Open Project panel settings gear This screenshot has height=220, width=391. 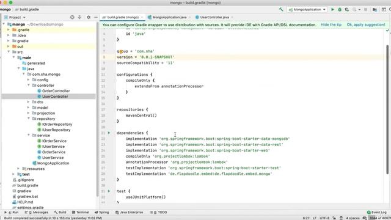click(x=89, y=17)
